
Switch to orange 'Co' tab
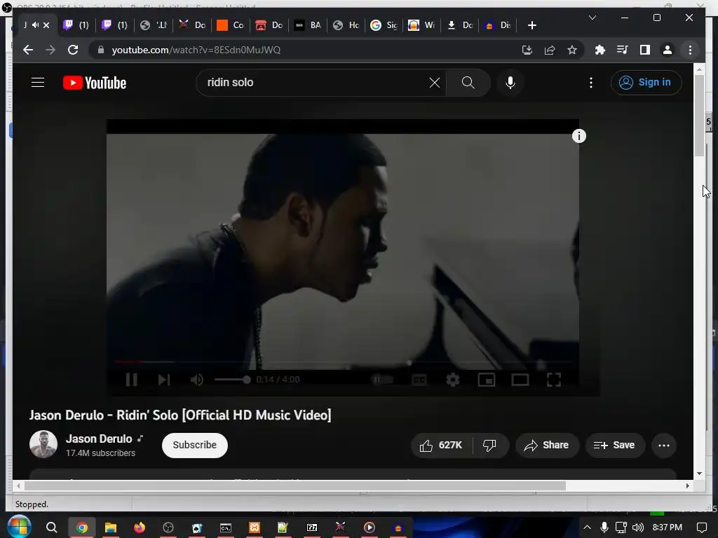click(230, 25)
